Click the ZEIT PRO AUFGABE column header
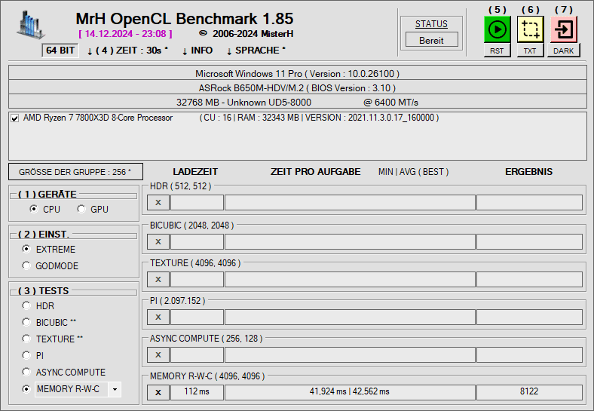This screenshot has width=594, height=411. click(x=316, y=172)
